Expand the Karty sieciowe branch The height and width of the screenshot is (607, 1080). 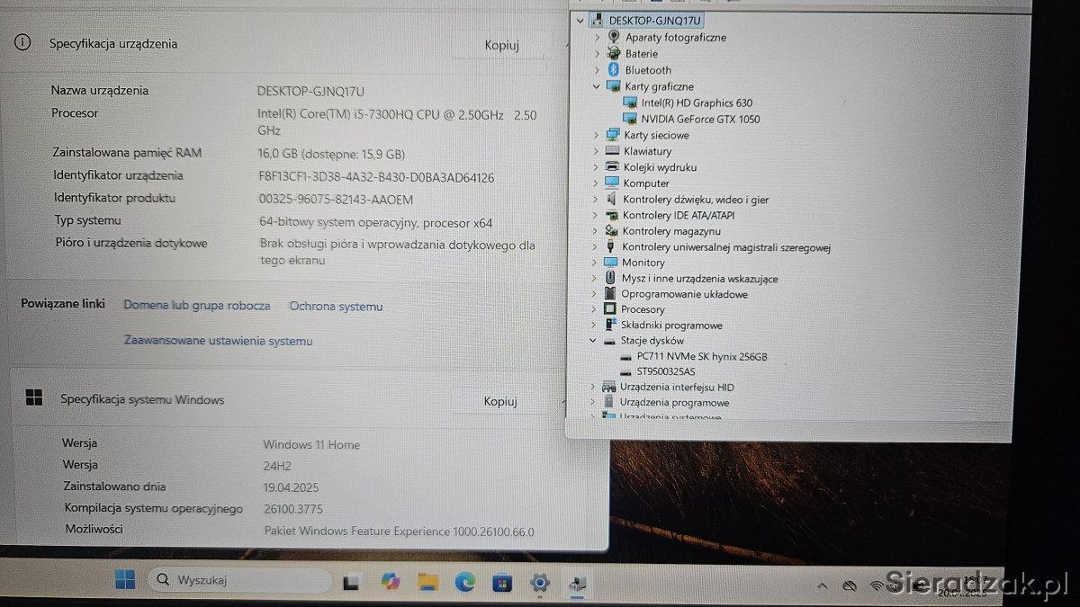tap(595, 135)
